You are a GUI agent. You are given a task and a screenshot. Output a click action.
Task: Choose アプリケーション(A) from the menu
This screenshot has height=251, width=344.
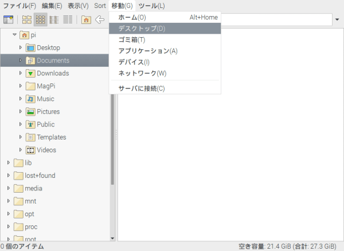pyautogui.click(x=165, y=51)
